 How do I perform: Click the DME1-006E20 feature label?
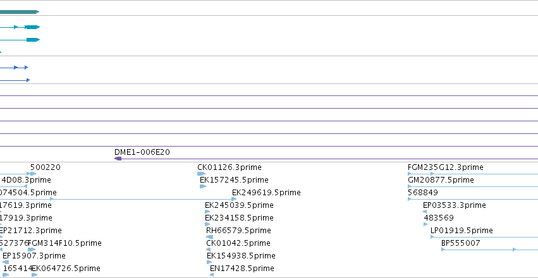[142, 152]
